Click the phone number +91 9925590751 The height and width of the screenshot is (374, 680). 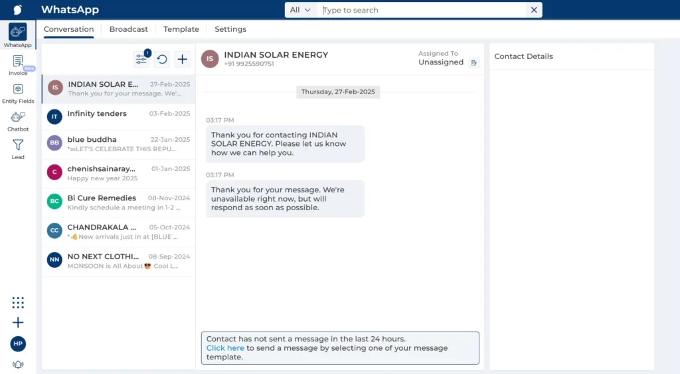click(249, 64)
